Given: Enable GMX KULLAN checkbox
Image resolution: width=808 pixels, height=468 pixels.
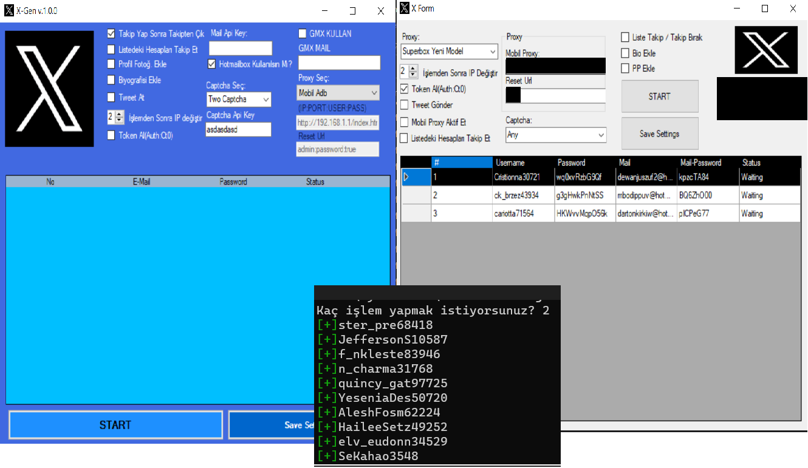Looking at the screenshot, I should (x=303, y=34).
